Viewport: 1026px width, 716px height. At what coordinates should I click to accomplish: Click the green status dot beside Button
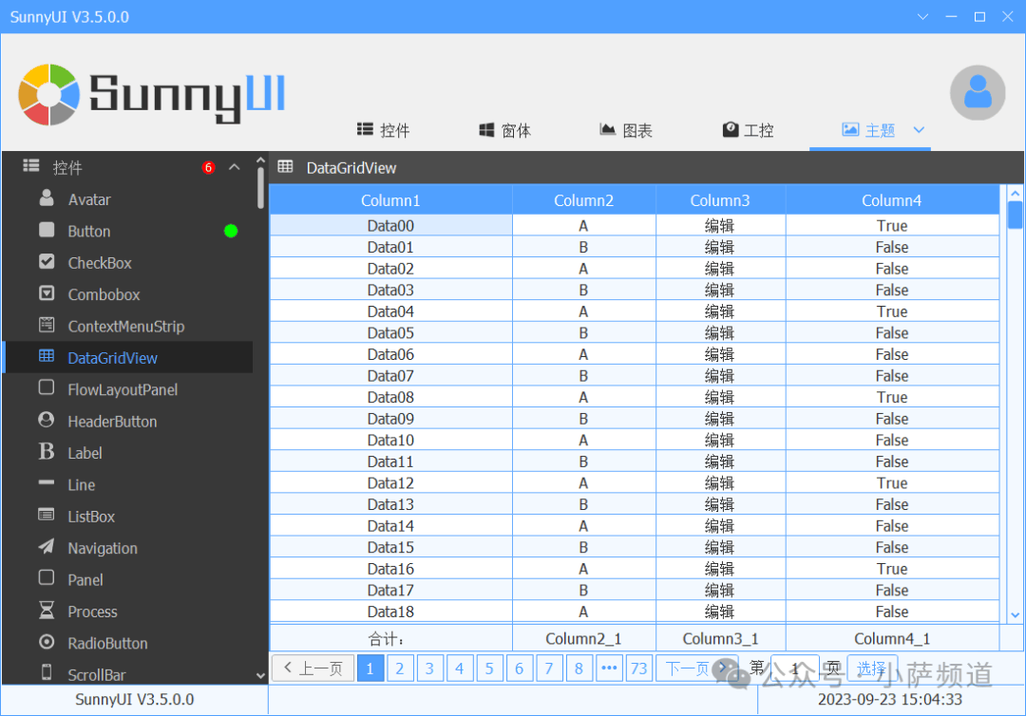pyautogui.click(x=230, y=231)
